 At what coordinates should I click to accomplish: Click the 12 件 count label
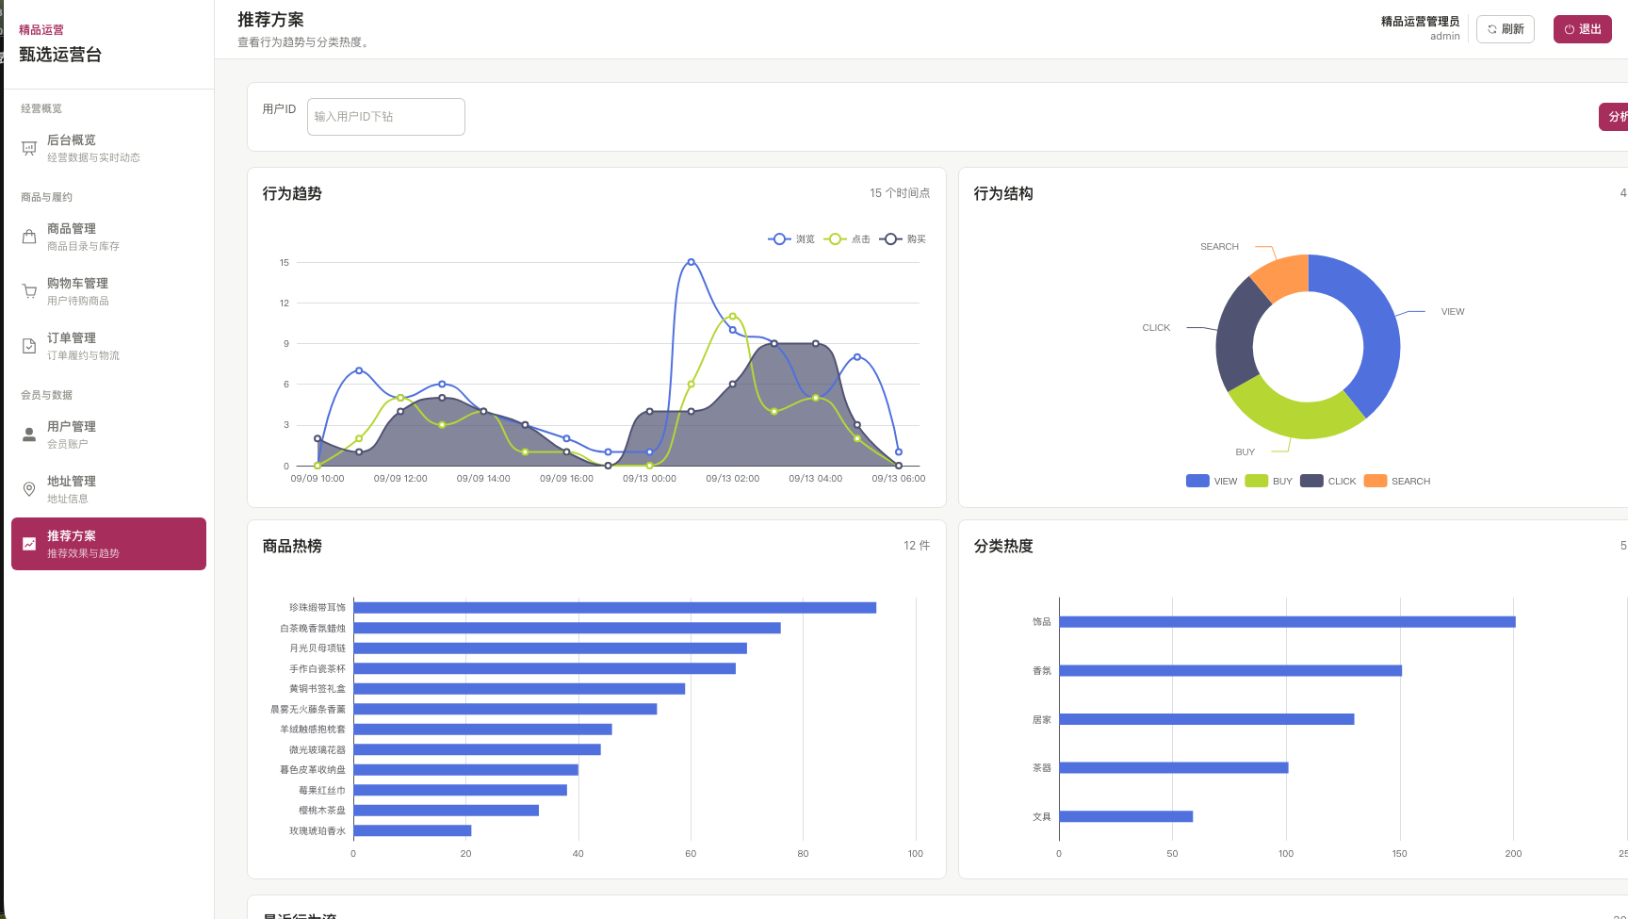pos(917,546)
